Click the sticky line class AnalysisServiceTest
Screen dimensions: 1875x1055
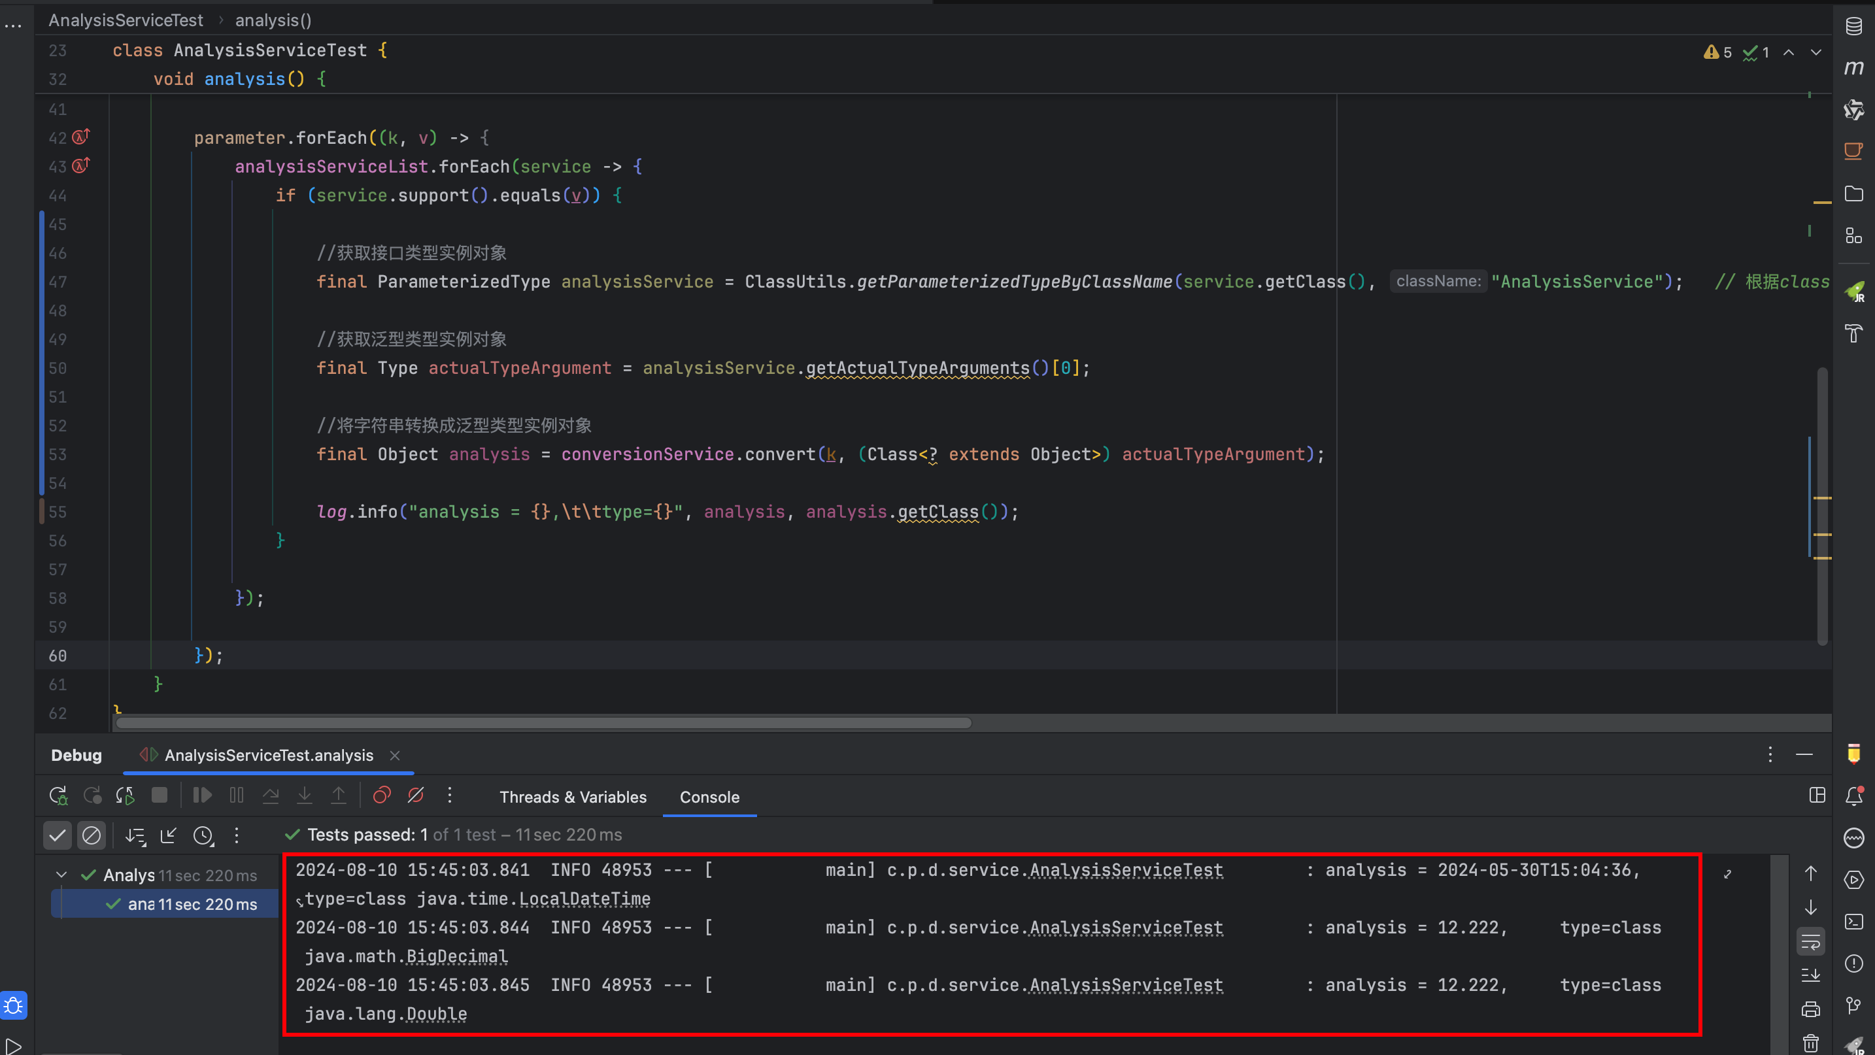(250, 50)
